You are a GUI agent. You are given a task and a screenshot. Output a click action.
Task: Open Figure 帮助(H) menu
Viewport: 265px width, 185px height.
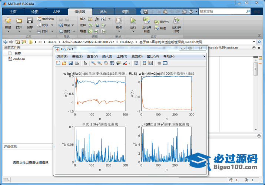point(169,56)
